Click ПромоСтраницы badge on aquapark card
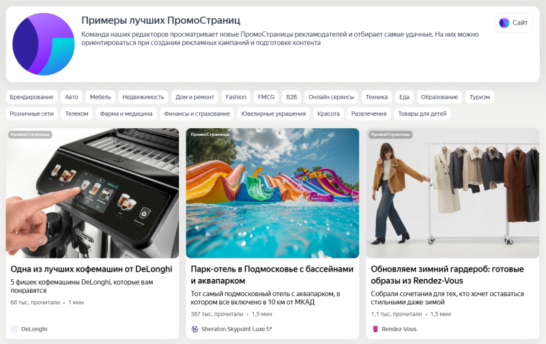This screenshot has width=546, height=344. coord(210,134)
